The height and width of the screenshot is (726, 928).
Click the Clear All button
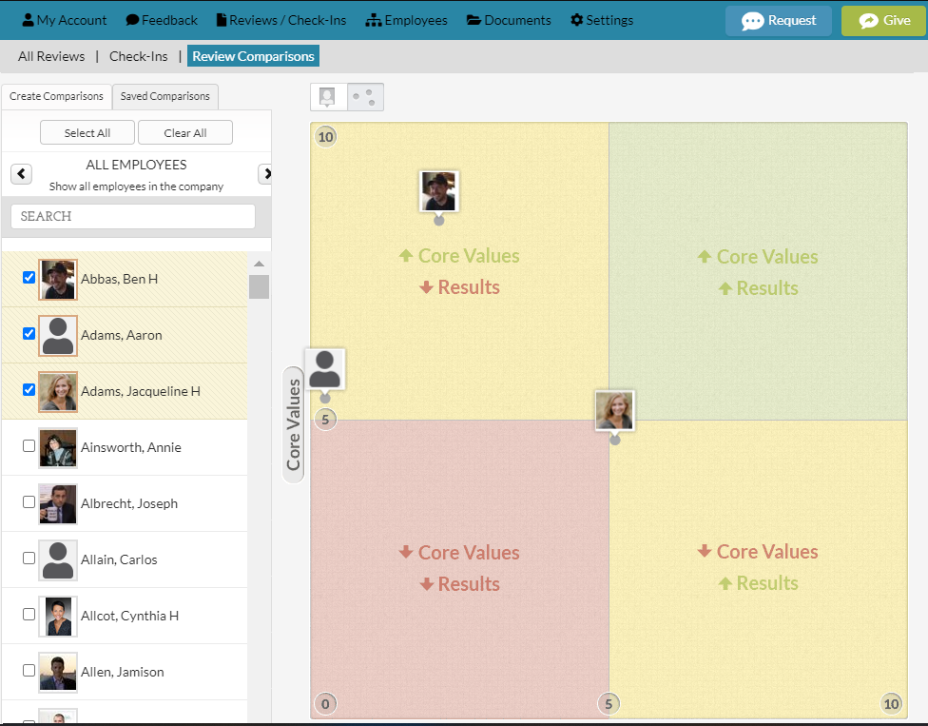185,132
